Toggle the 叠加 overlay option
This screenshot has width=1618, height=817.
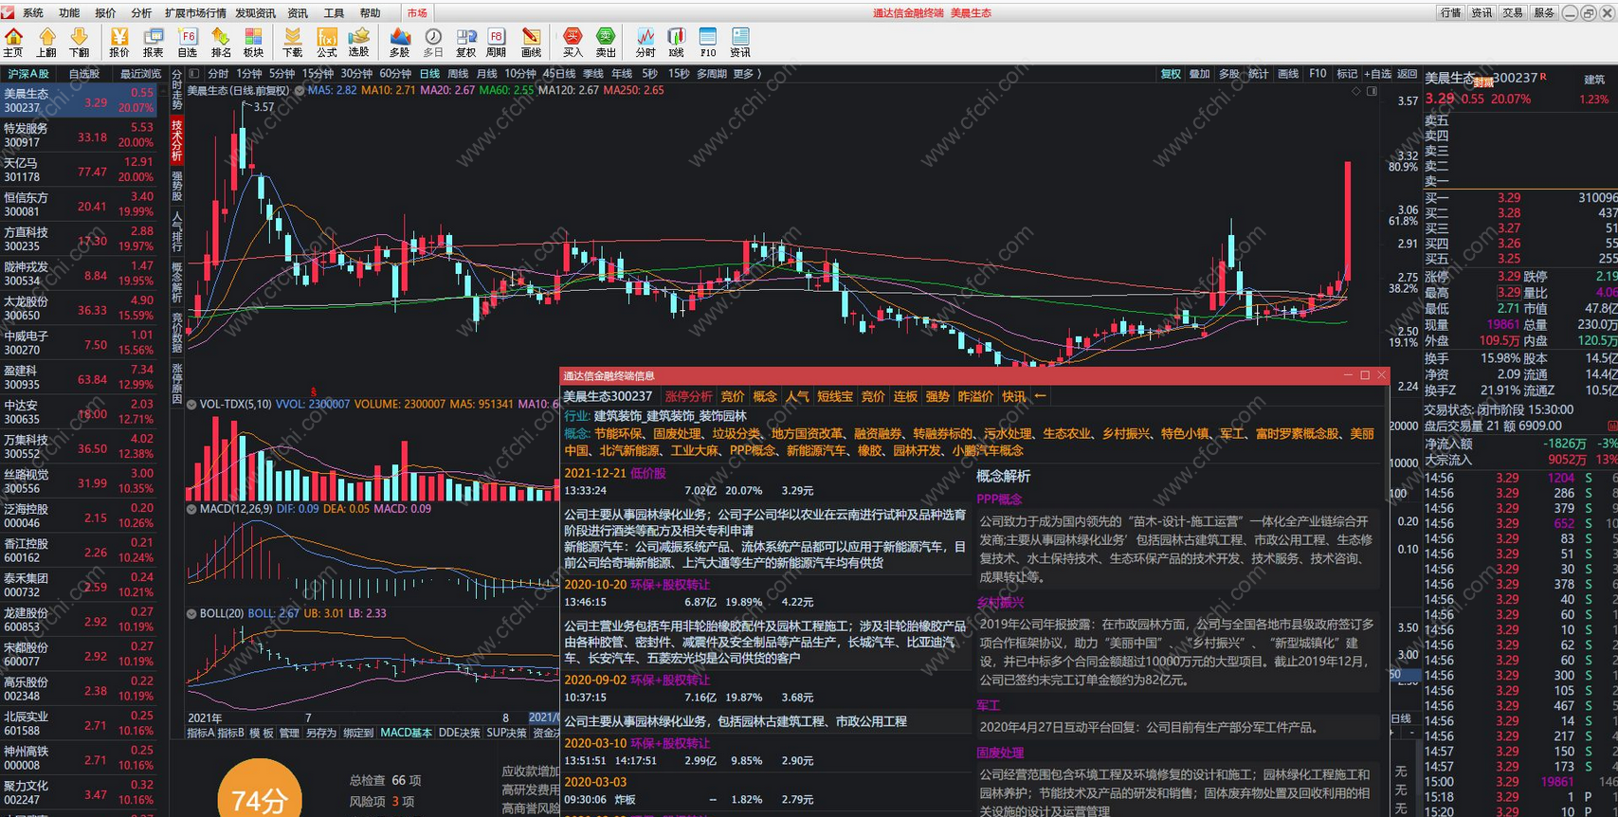(x=1200, y=73)
